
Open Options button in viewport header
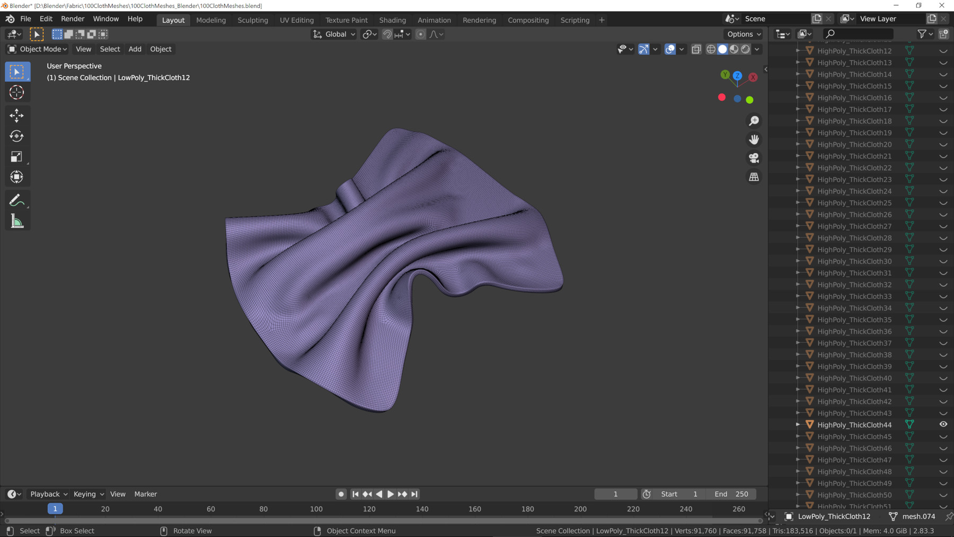coord(744,34)
